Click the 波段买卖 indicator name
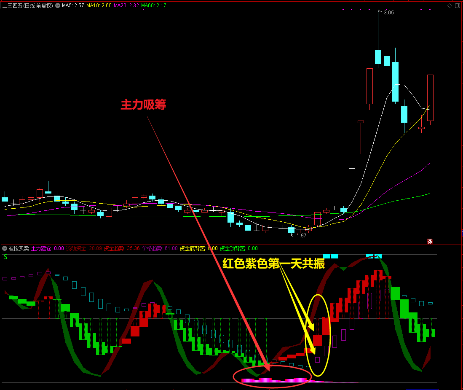Image resolution: width=463 pixels, height=390 pixels. 19,248
